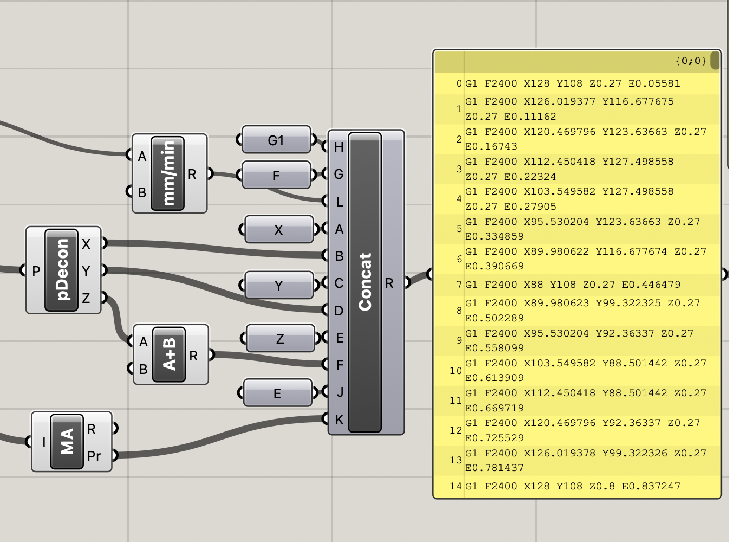The image size is (729, 542).
Task: Select row 14 ending in Z0.8 E0.837247
Action: [x=577, y=486]
